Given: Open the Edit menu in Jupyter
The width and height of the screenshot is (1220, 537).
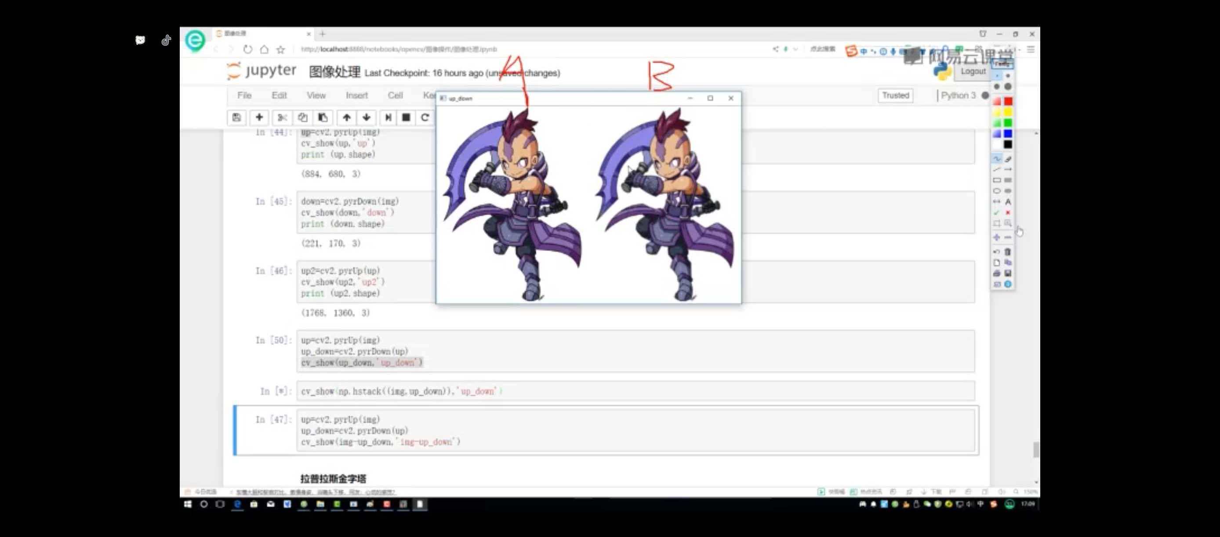Looking at the screenshot, I should (280, 96).
